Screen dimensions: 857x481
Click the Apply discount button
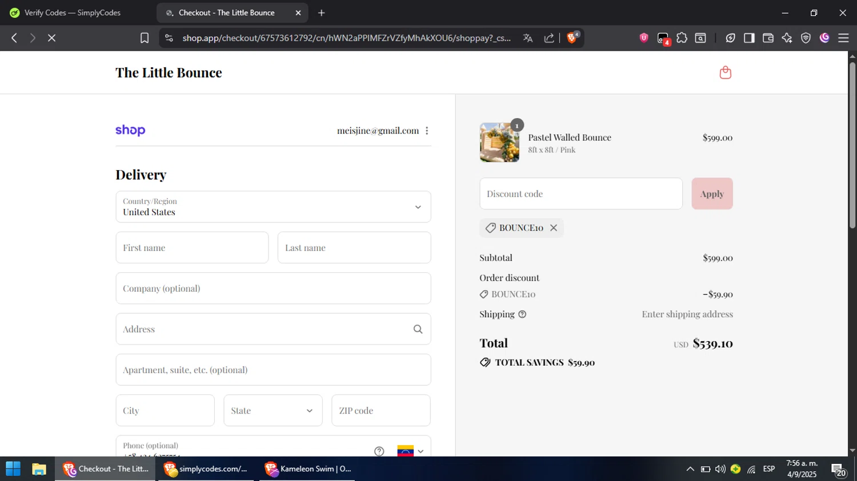[x=712, y=193]
